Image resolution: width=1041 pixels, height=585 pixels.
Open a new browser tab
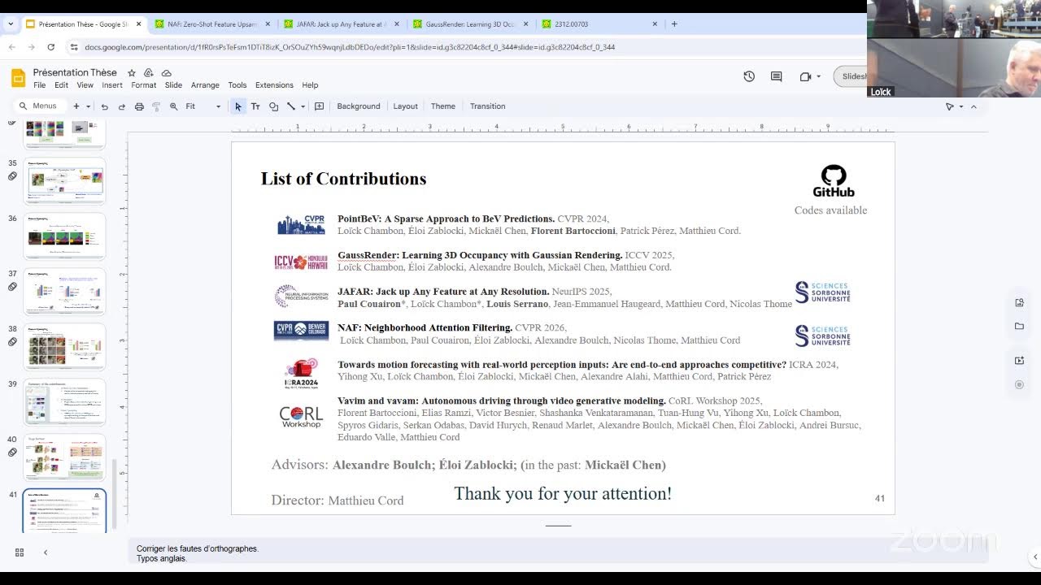point(674,24)
